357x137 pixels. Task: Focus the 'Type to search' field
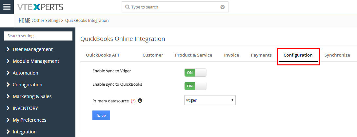[175, 7]
